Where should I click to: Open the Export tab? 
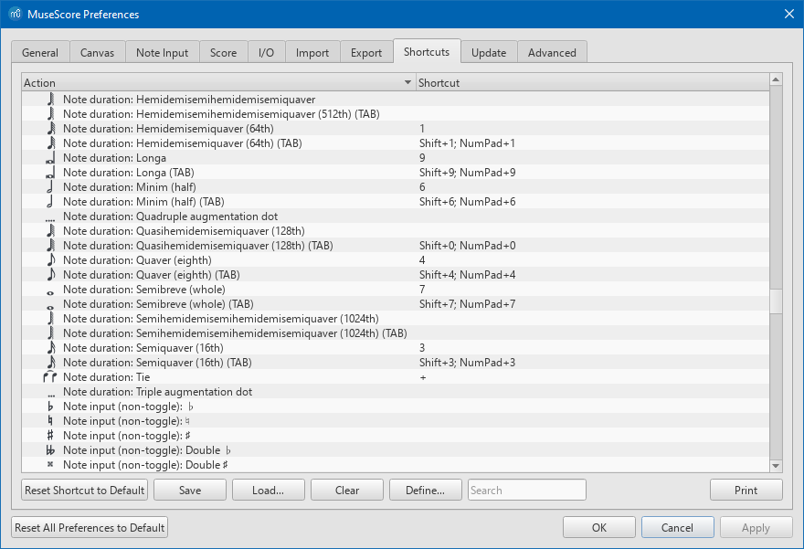coord(366,53)
